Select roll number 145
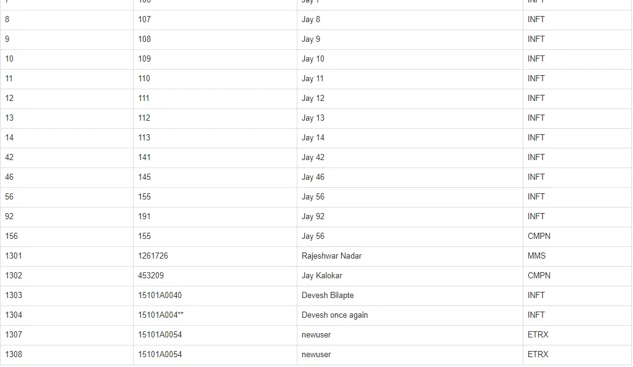Image resolution: width=633 pixels, height=367 pixels. click(215, 177)
